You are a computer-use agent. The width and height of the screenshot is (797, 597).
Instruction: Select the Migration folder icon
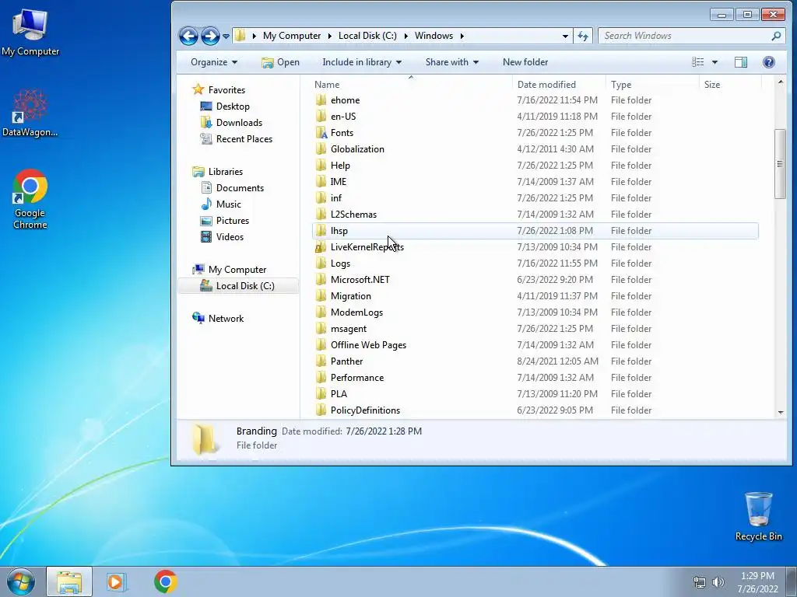(x=321, y=295)
